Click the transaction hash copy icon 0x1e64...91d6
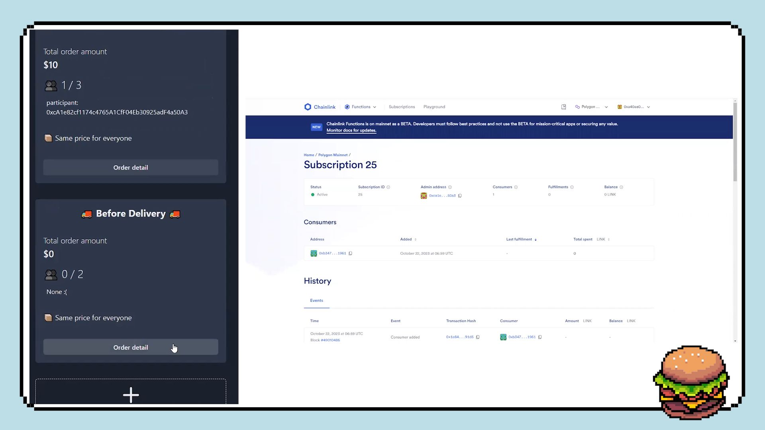This screenshot has height=430, width=765. click(x=478, y=336)
